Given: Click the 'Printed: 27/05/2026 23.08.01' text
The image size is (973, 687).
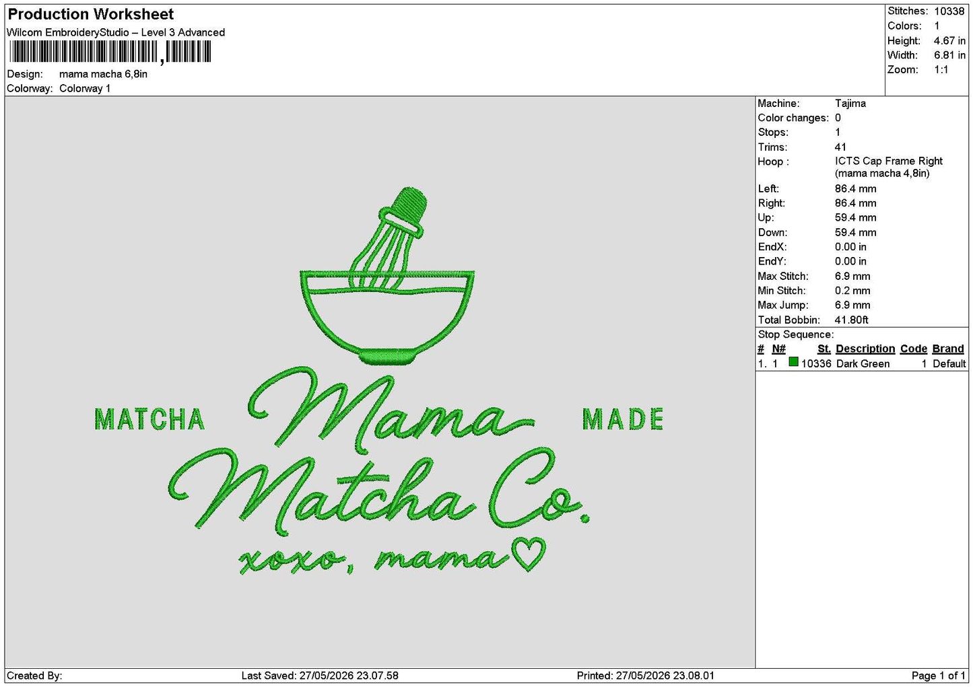Looking at the screenshot, I should [x=646, y=676].
